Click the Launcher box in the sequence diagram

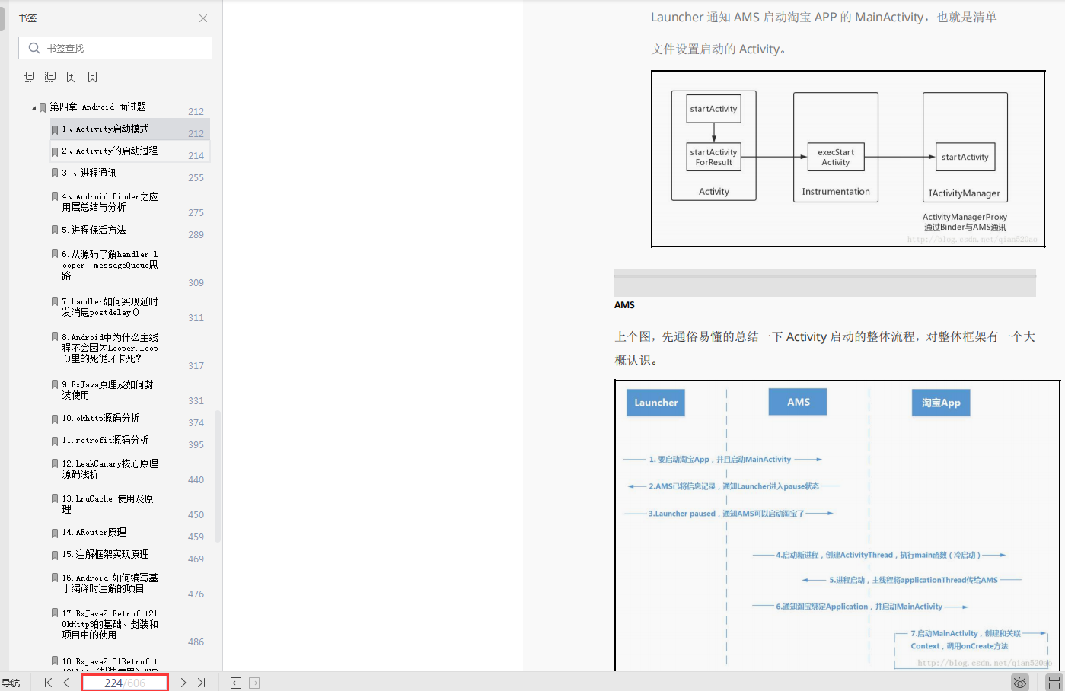pyautogui.click(x=655, y=403)
